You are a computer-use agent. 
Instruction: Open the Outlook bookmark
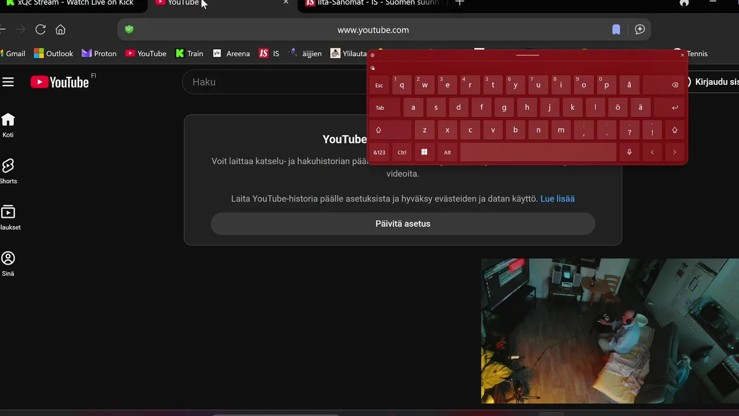point(54,53)
